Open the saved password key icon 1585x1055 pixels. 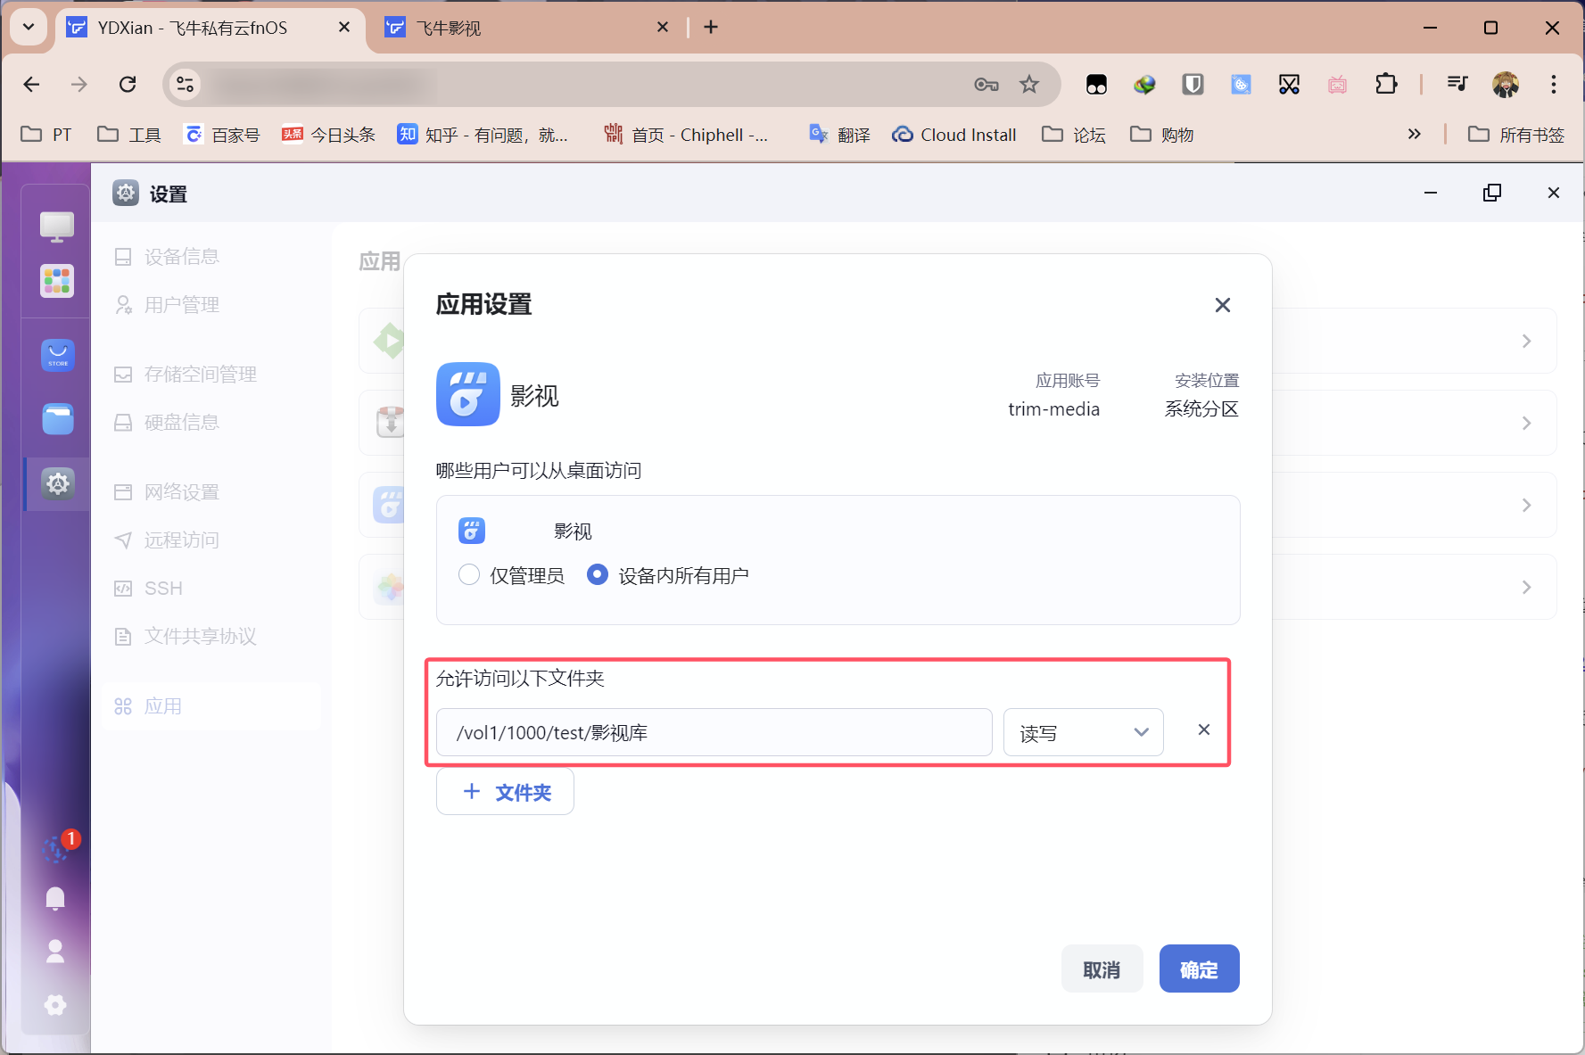(986, 85)
